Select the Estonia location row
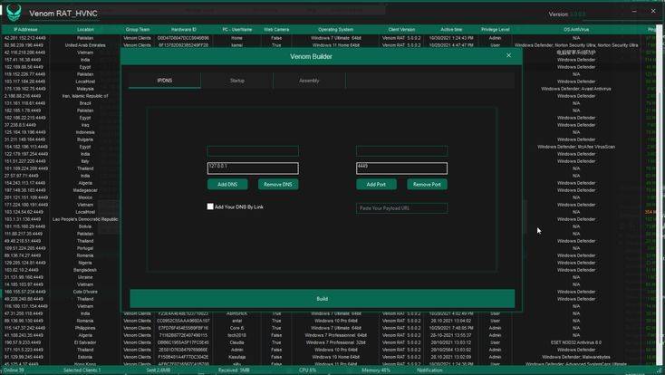Screen dimensions: 665x375 [85, 357]
